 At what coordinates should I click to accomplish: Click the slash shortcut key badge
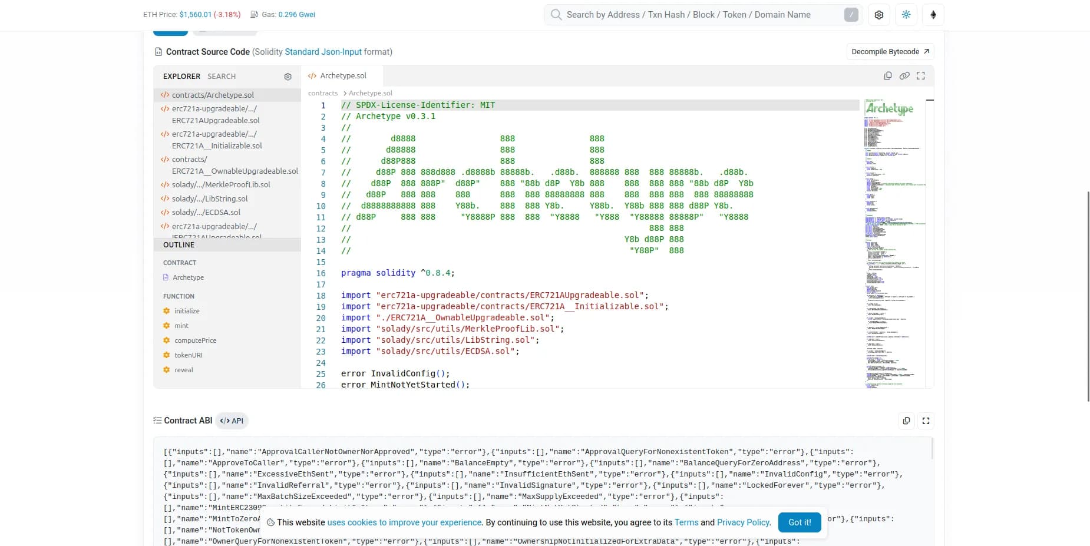point(851,15)
